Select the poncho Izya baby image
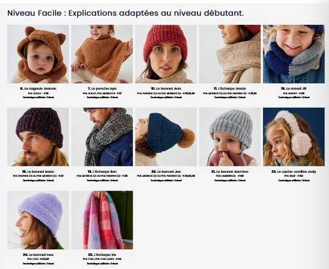This screenshot has width=329, height=269. (x=102, y=54)
